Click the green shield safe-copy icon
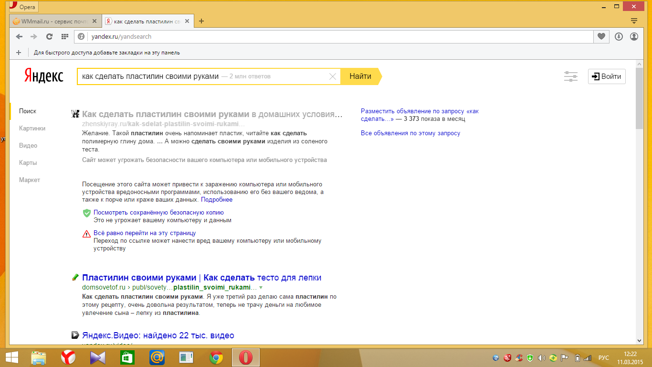652x367 pixels. click(x=87, y=213)
